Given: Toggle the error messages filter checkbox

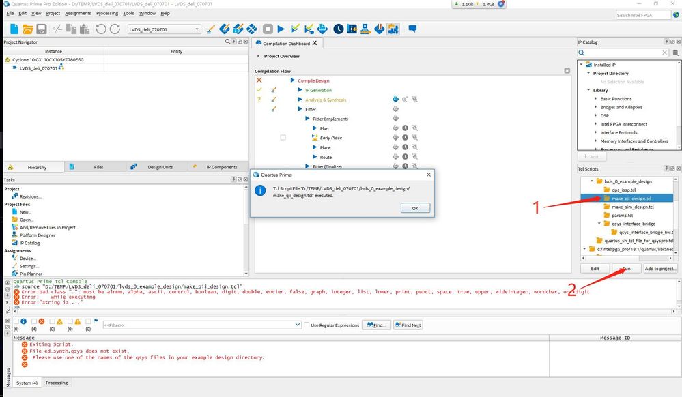Looking at the screenshot, I should tap(33, 321).
